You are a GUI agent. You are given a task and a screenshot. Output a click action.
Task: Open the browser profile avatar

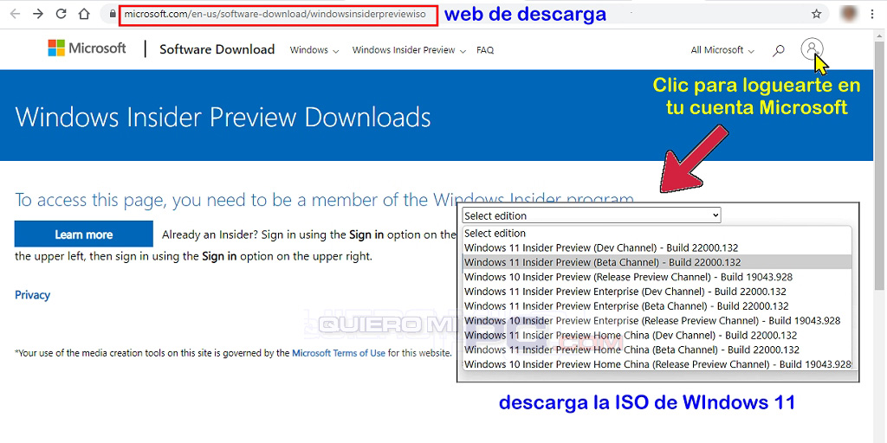click(848, 14)
